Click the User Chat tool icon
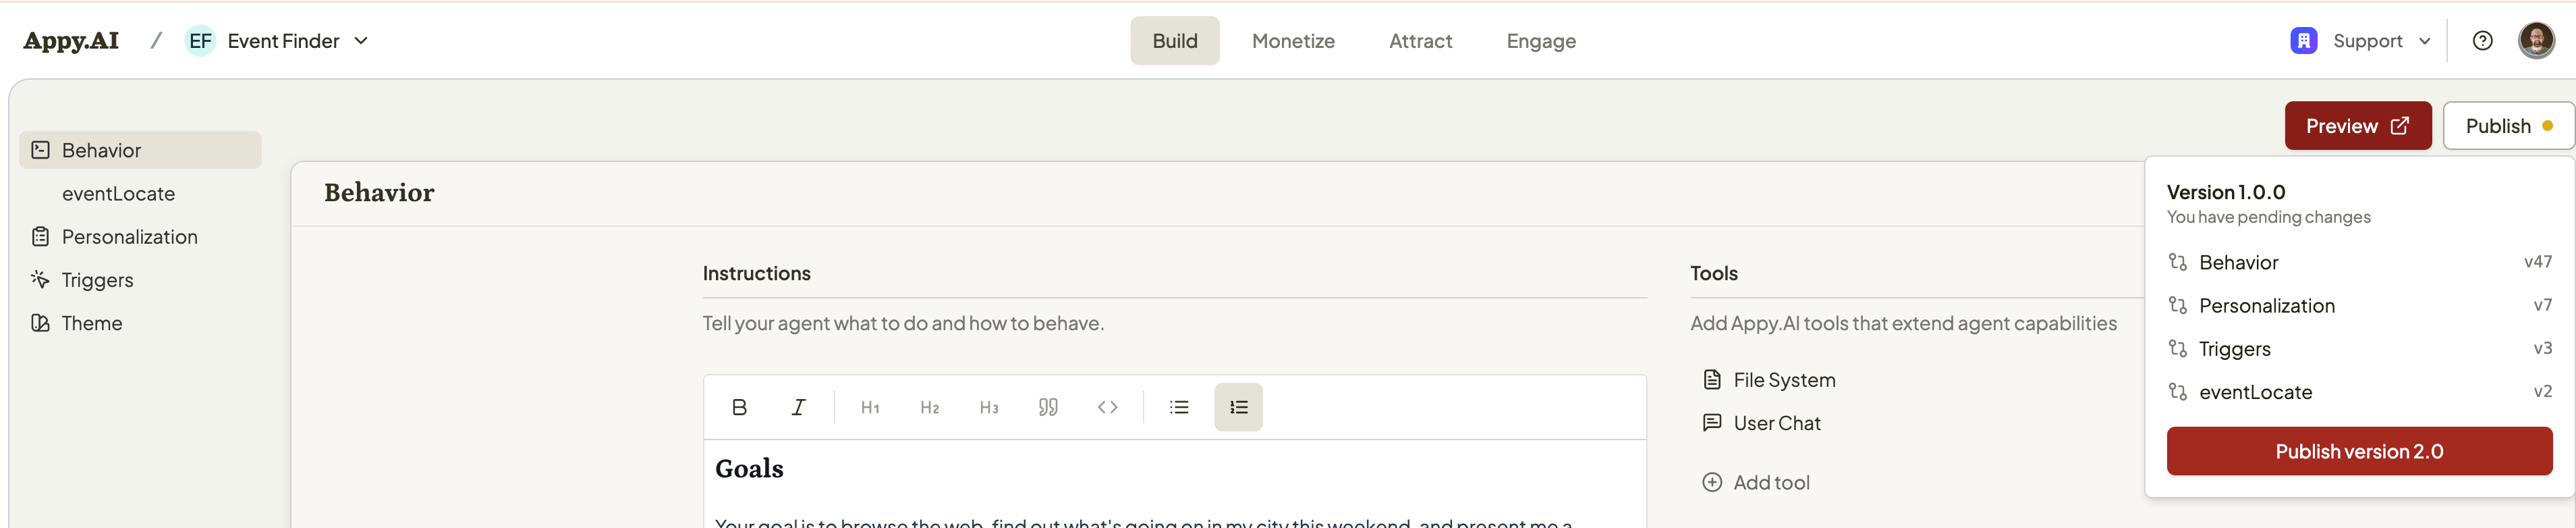Image resolution: width=2576 pixels, height=528 pixels. click(x=1712, y=422)
